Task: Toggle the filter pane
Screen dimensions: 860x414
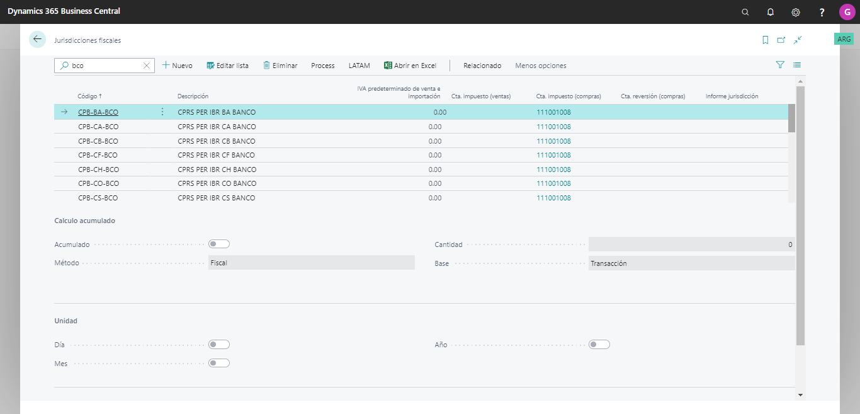Action: pos(780,64)
